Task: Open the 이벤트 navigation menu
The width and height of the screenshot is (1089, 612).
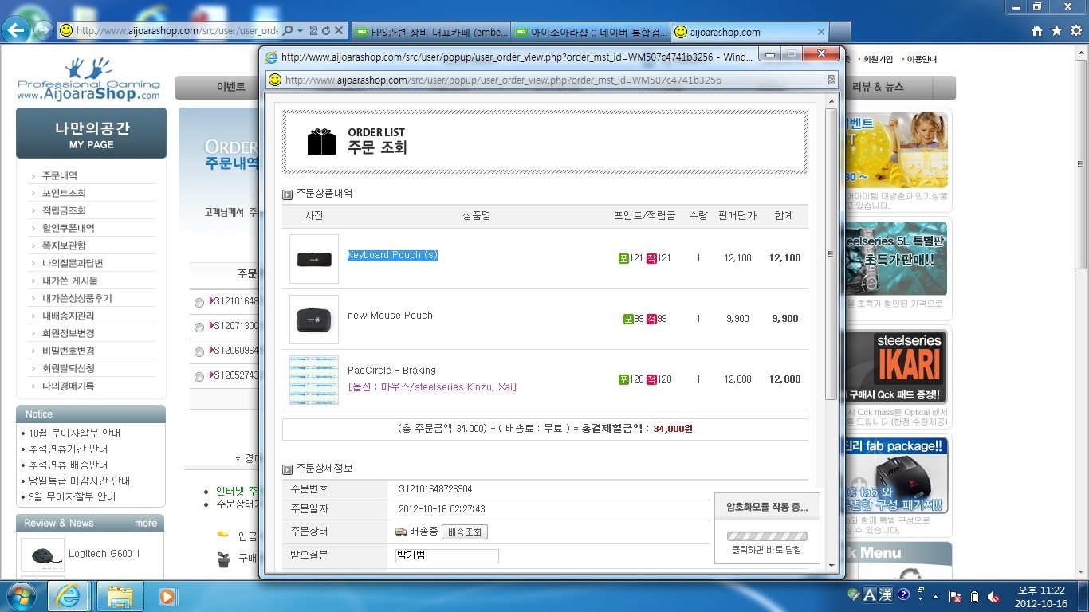Action: click(231, 87)
